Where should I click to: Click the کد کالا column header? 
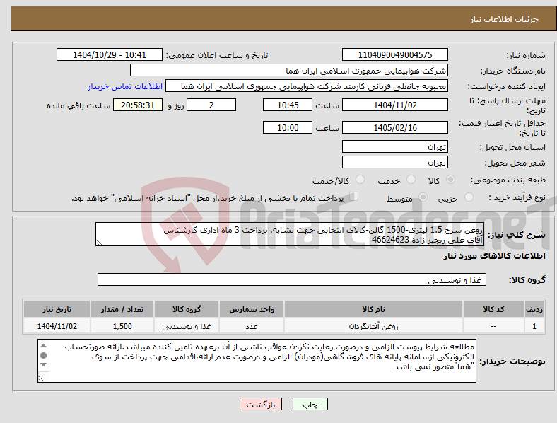tap(493, 309)
